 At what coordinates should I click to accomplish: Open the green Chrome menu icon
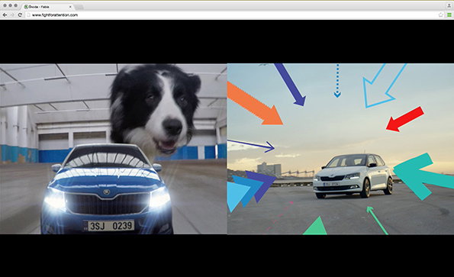coord(449,14)
